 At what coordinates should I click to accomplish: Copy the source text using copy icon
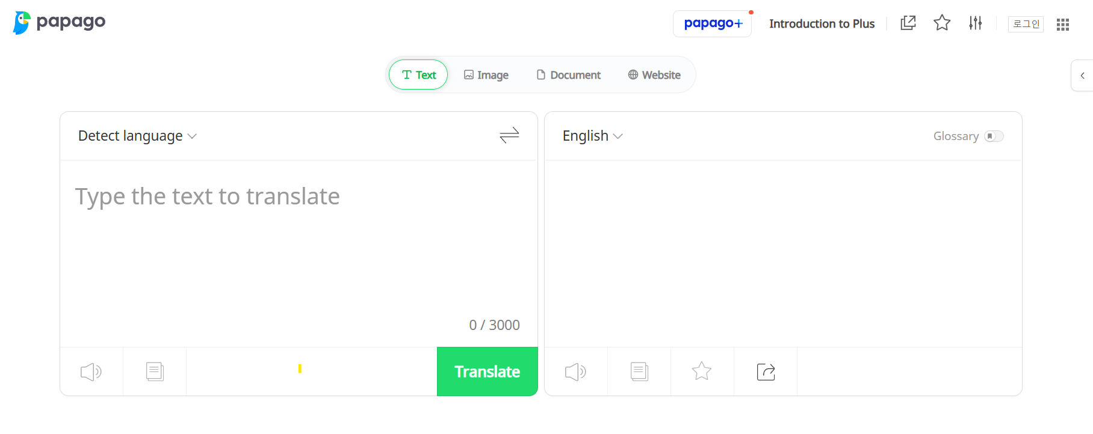(x=155, y=371)
